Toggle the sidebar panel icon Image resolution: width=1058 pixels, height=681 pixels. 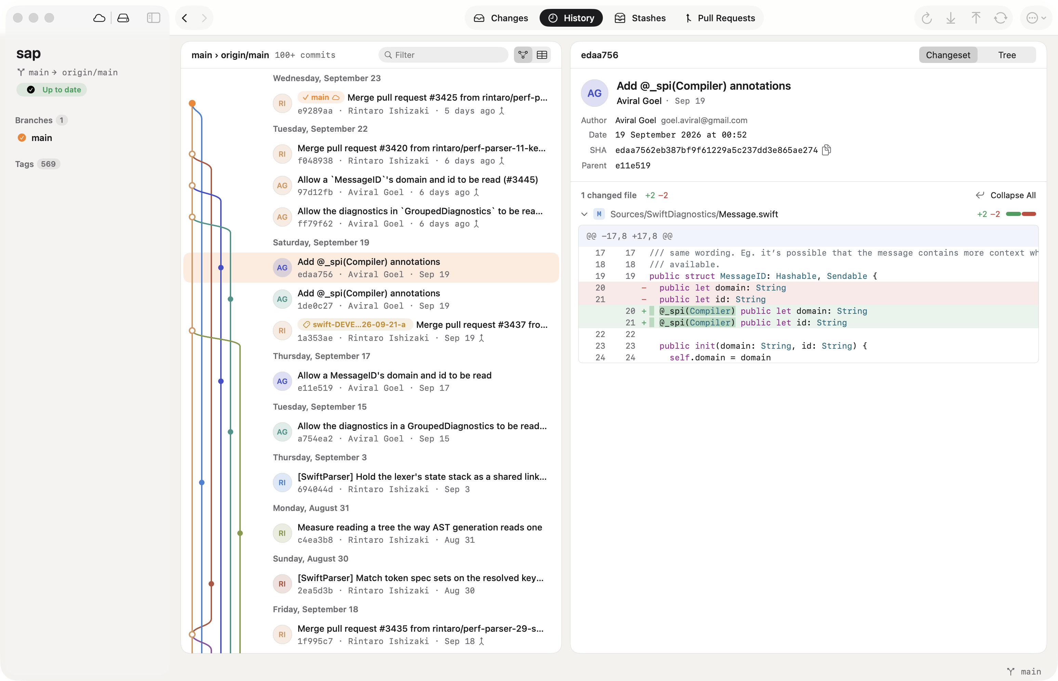[153, 18]
